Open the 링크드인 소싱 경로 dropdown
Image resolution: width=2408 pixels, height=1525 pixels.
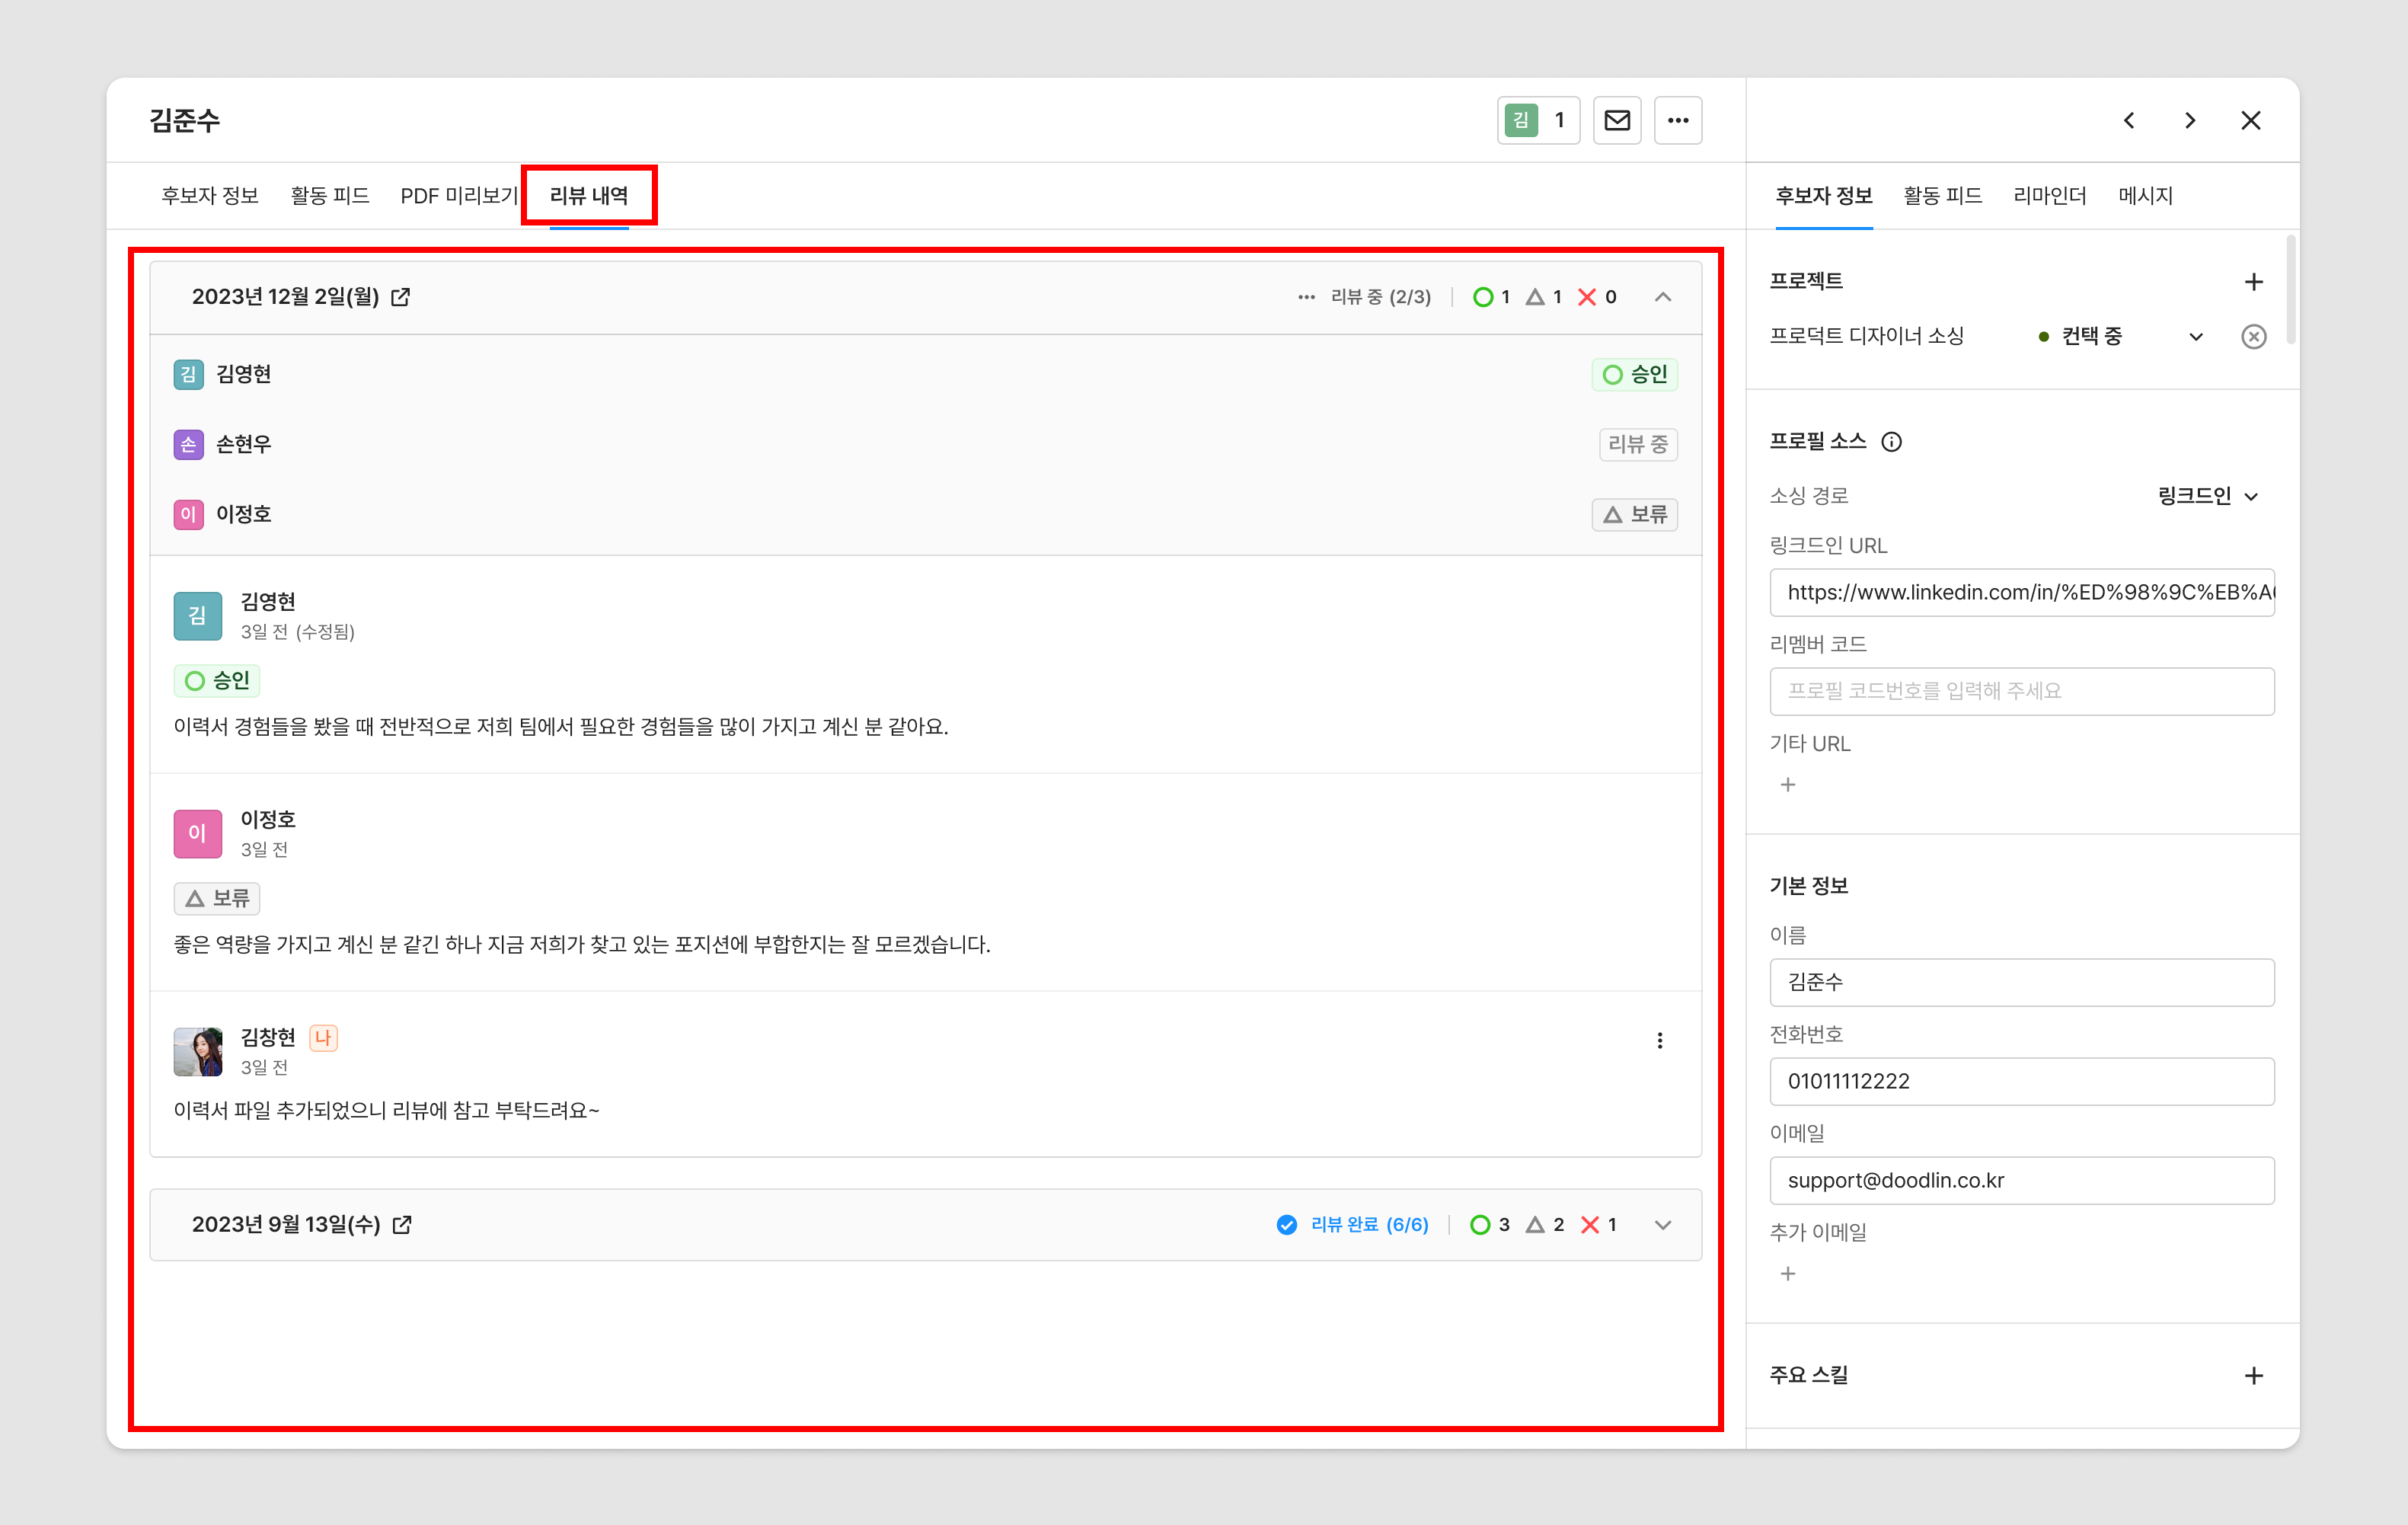(2208, 496)
